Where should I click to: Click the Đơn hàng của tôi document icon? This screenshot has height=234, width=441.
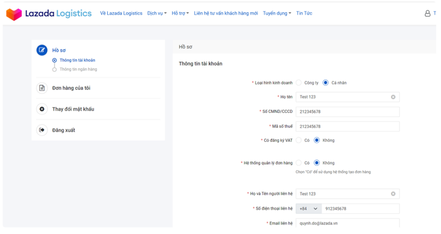coord(42,88)
